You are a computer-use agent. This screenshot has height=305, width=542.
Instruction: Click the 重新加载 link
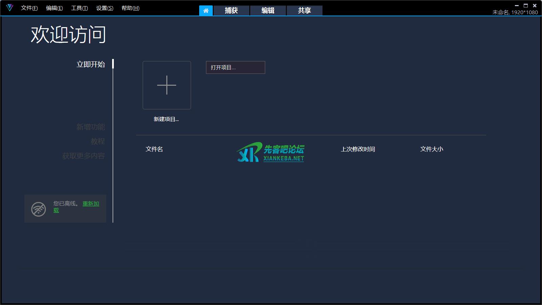91,204
